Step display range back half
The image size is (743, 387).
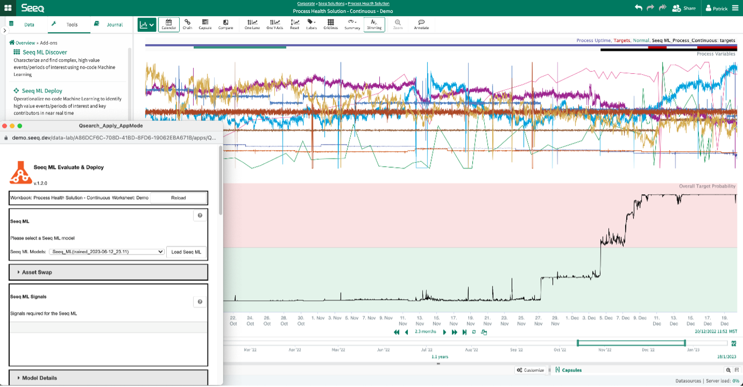[x=406, y=332]
